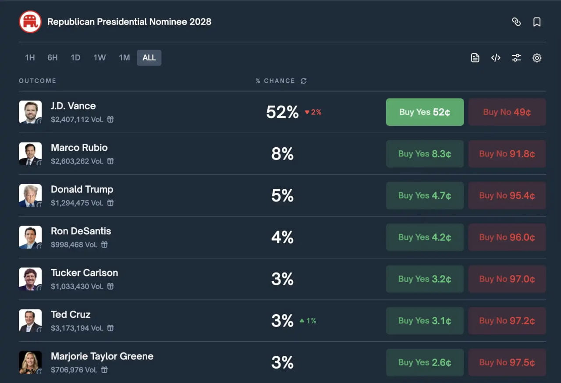Copy the market link icon

[516, 22]
